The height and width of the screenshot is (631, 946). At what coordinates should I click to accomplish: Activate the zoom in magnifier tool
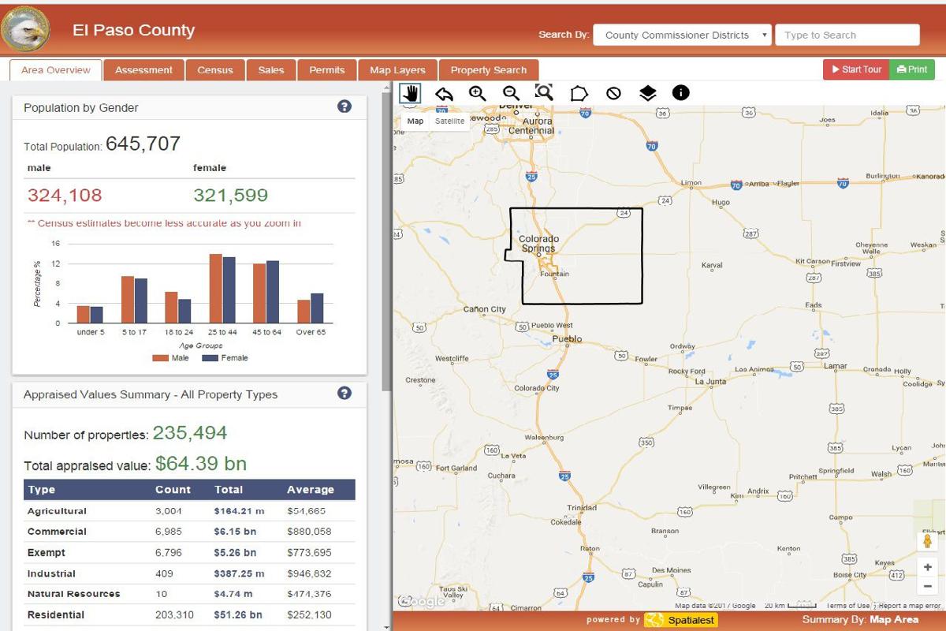click(x=477, y=93)
